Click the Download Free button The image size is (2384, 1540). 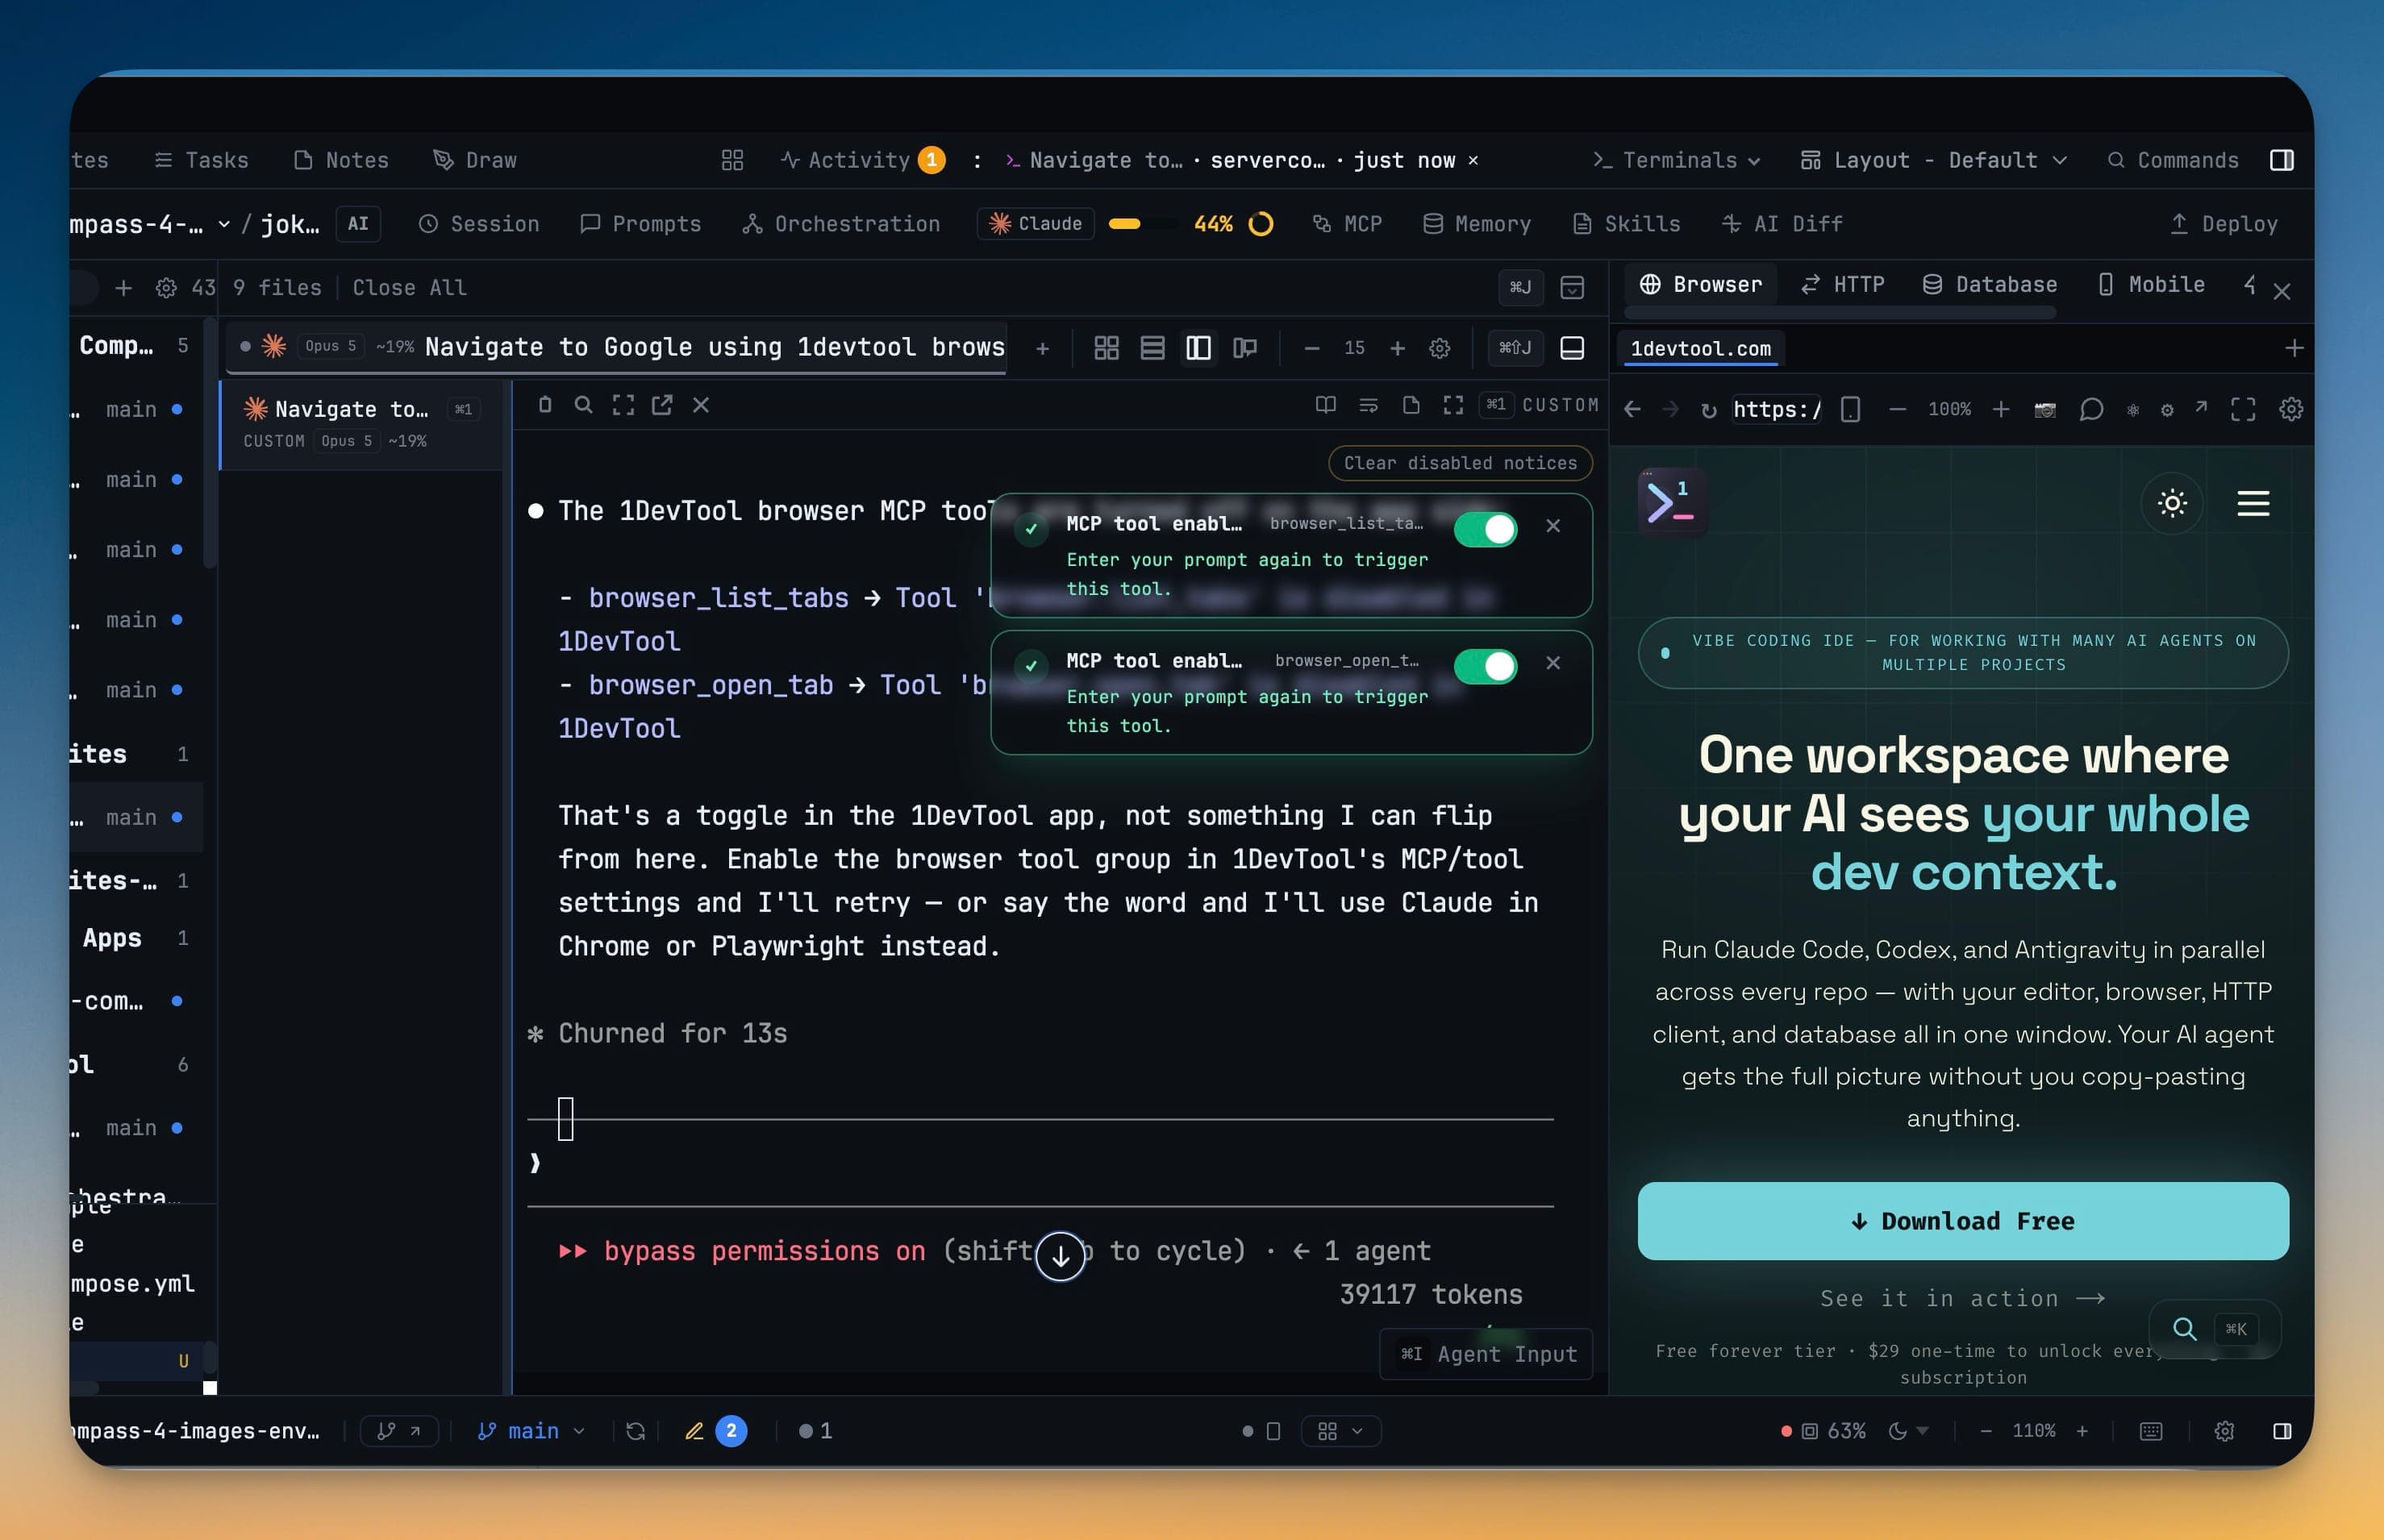tap(1962, 1221)
